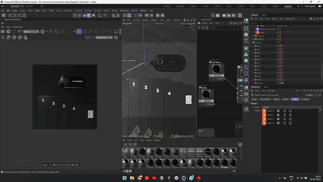Image resolution: width=323 pixels, height=182 pixels.
Task: Select the crop region render icon
Action: 56,31
